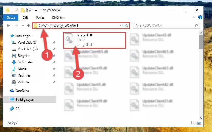Open the Resimler folder
Viewport: 212px width, 132px height.
click(x=24, y=75)
